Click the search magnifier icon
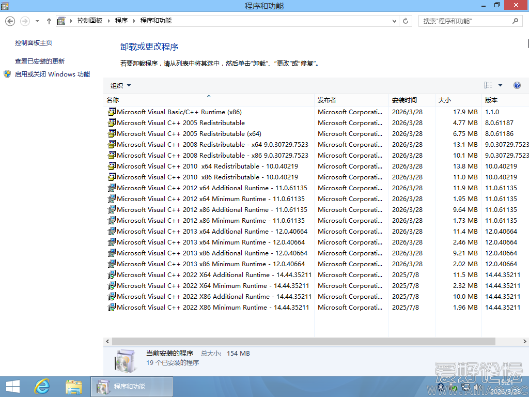Screen dimensions: 529x397 coord(515,21)
